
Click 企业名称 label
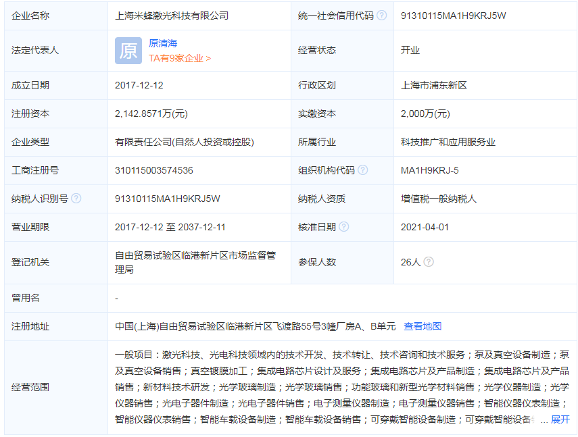30,16
